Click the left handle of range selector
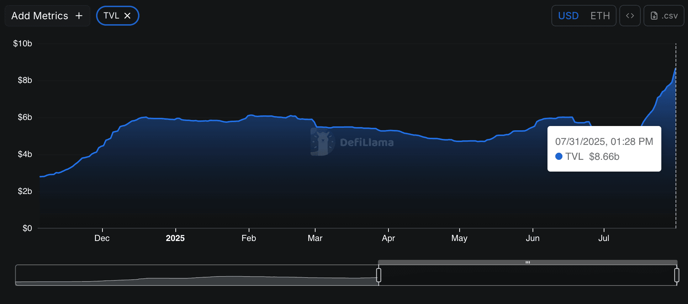Image resolution: width=688 pixels, height=304 pixels. [x=379, y=275]
